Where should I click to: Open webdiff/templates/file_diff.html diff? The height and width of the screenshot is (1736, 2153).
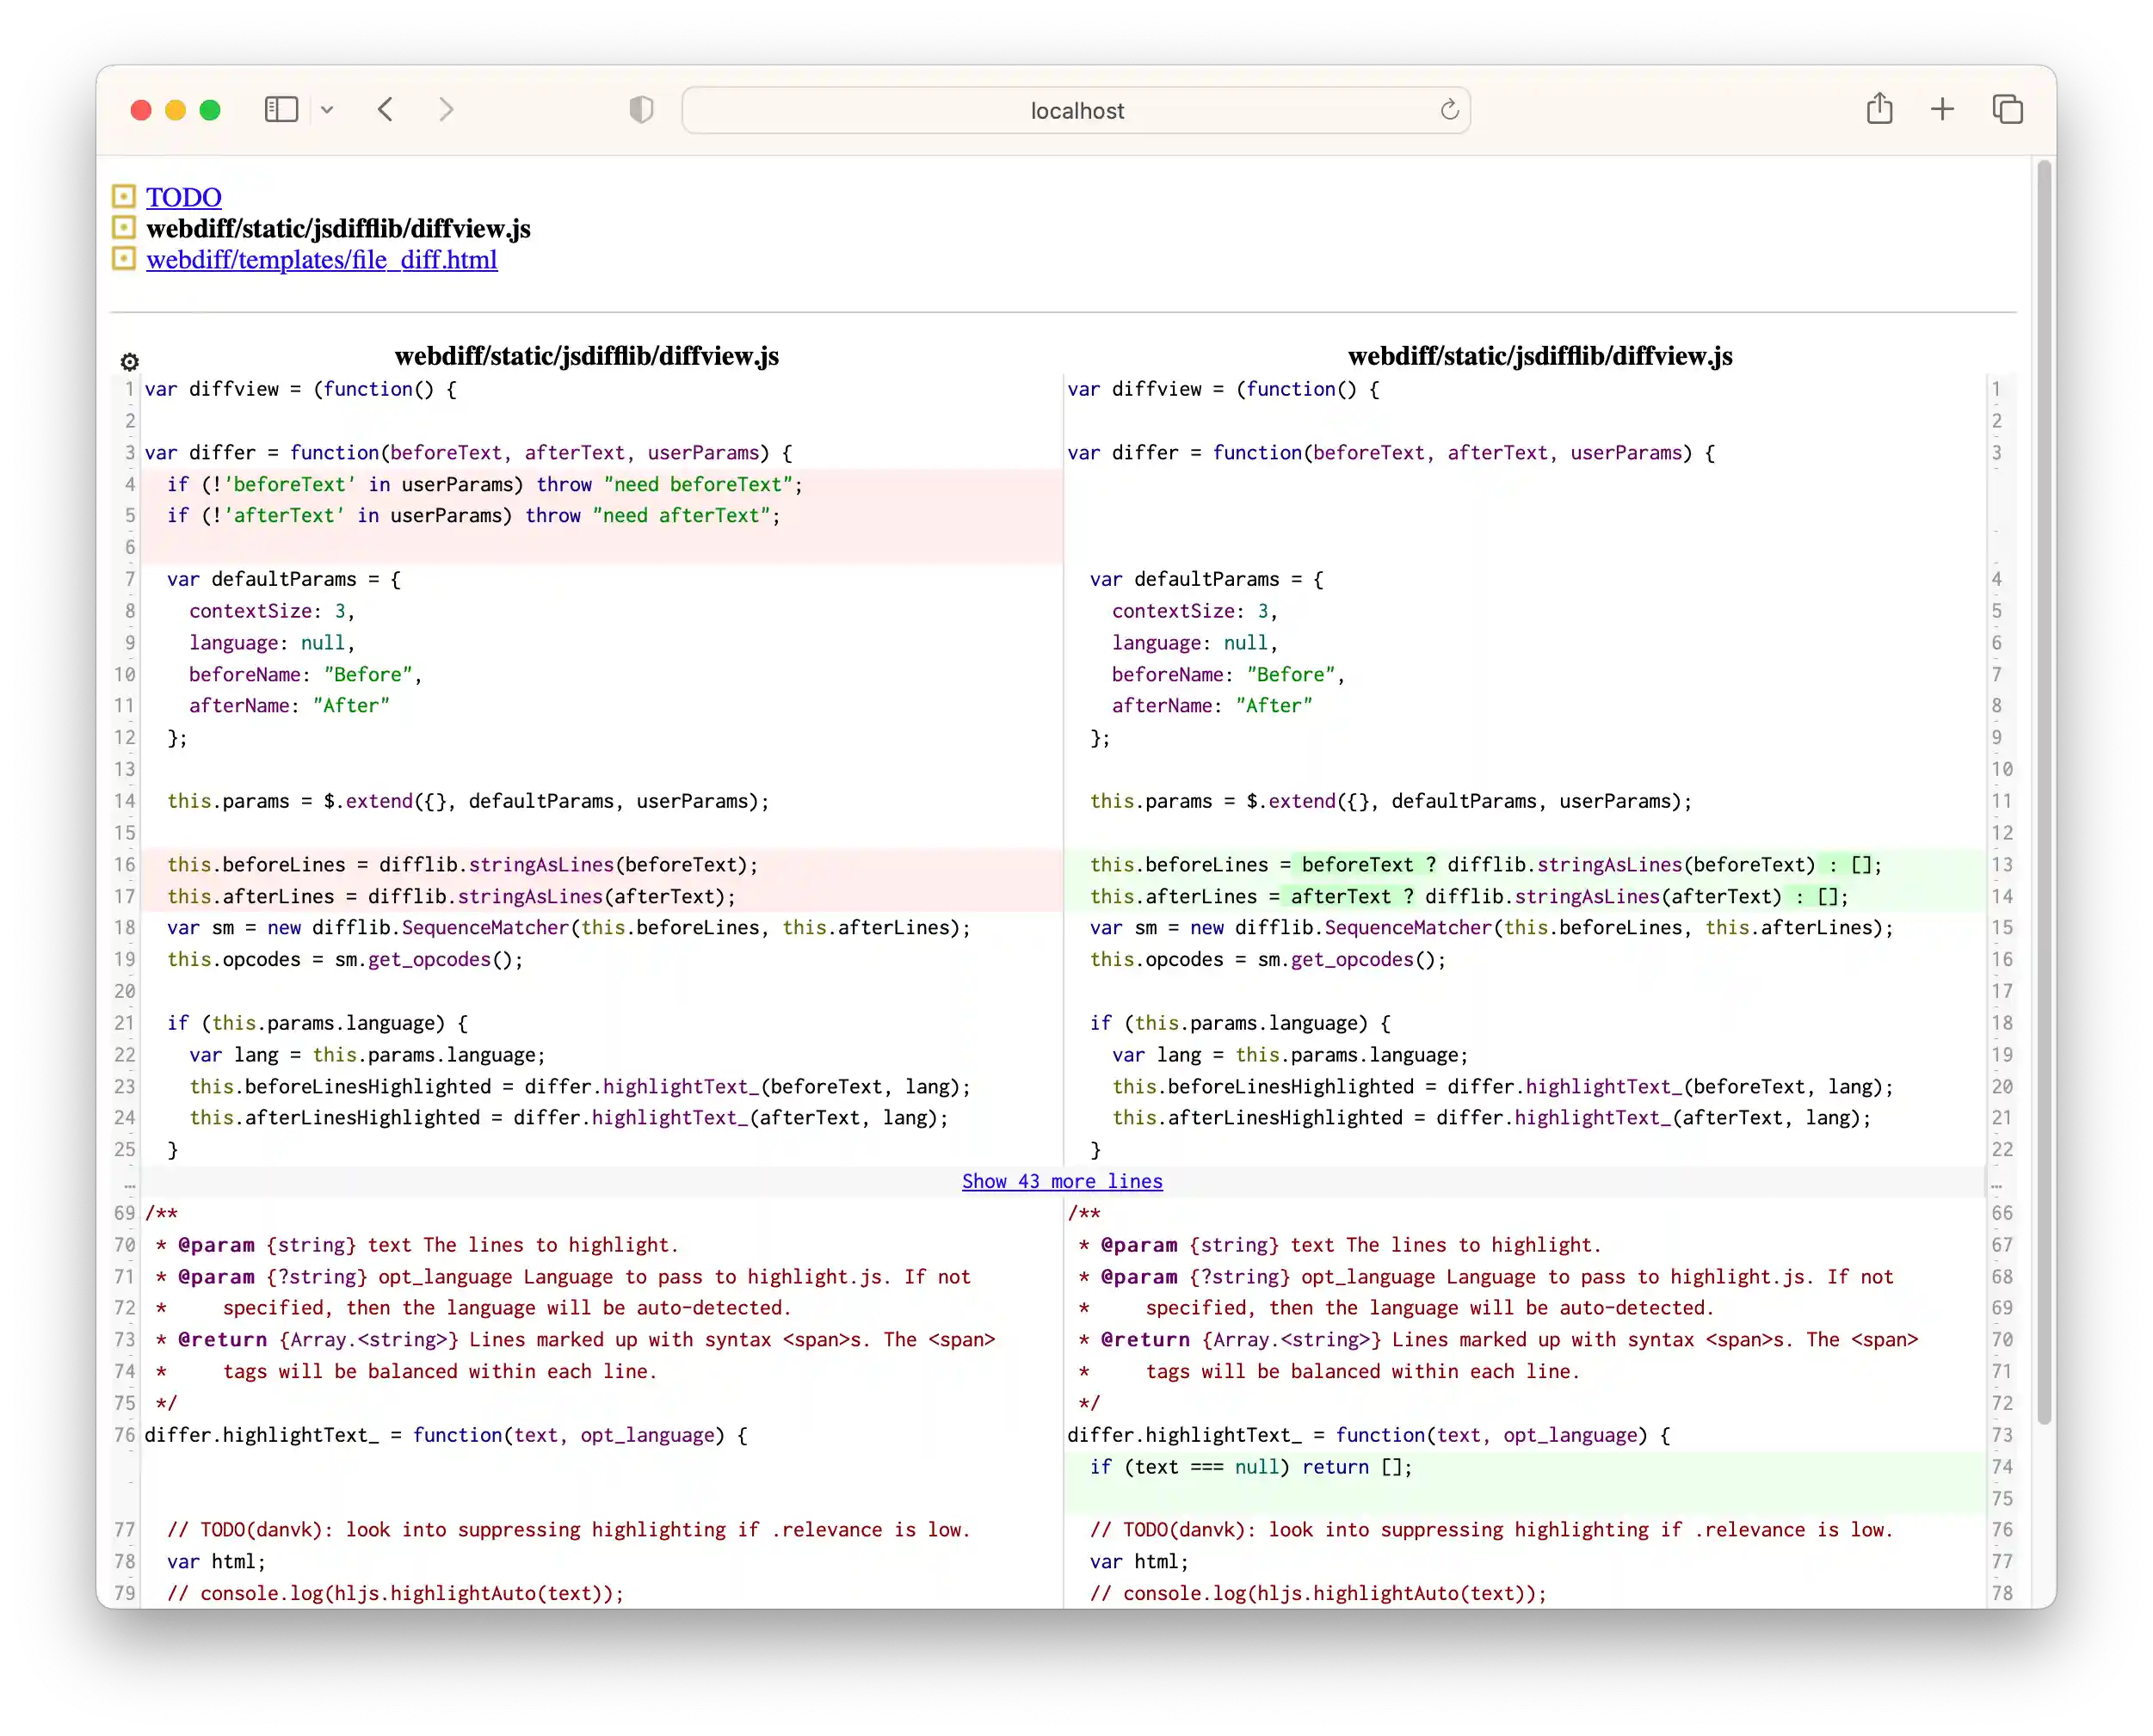point(322,259)
